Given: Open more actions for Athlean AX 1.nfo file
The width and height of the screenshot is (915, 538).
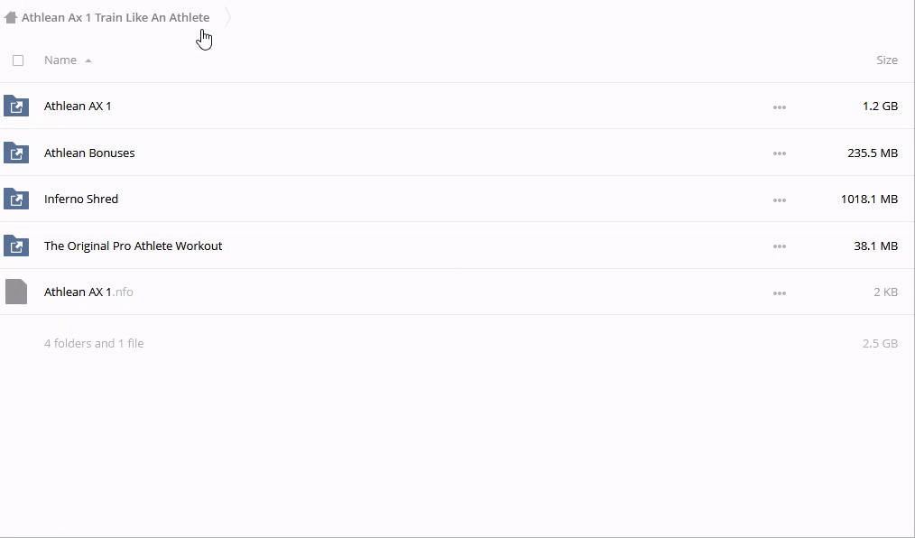Looking at the screenshot, I should tap(779, 292).
